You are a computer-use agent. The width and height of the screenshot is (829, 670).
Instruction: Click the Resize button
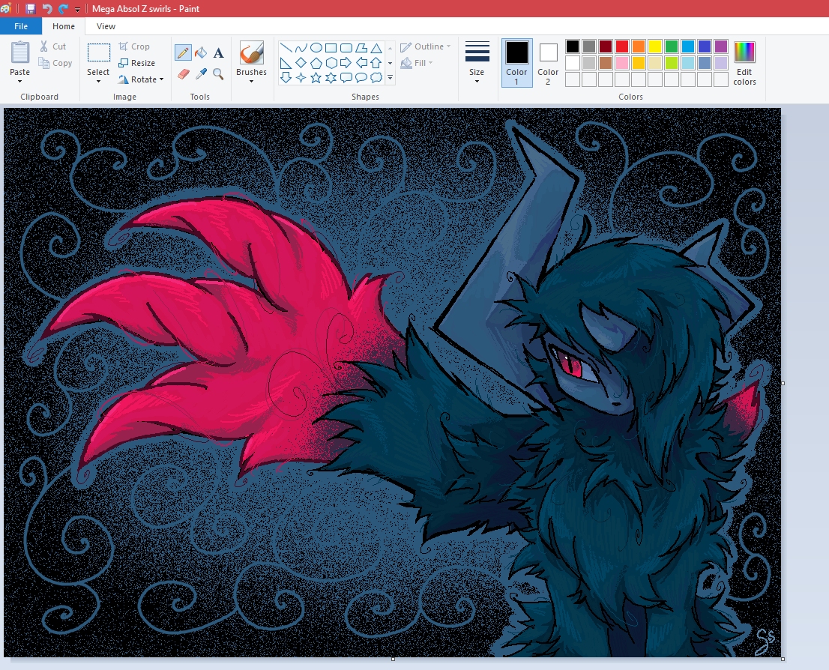[x=137, y=63]
